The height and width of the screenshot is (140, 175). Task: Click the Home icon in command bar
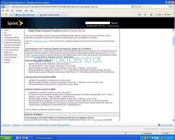(139, 15)
